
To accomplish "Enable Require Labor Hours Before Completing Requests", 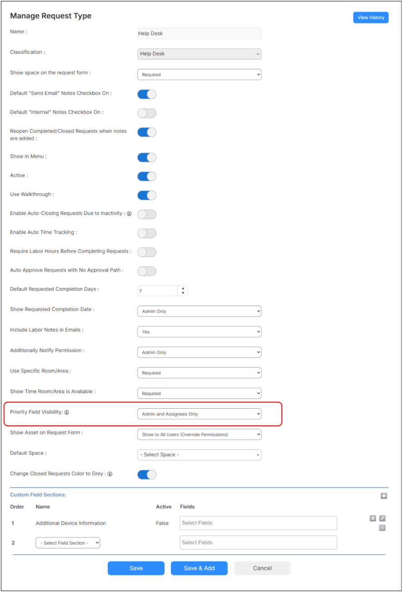I will click(147, 252).
